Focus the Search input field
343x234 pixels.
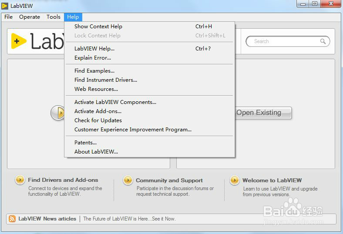pos(288,41)
